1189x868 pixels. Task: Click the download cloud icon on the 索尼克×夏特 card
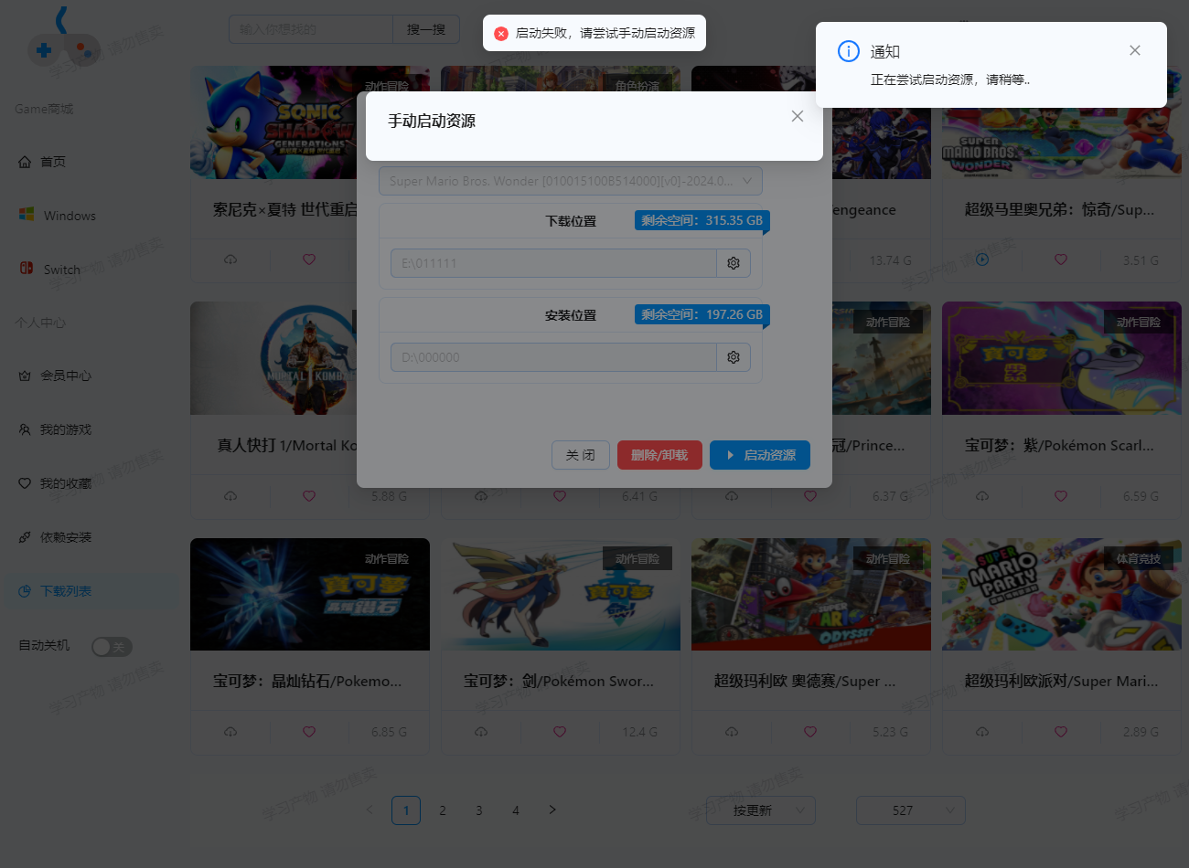click(230, 259)
